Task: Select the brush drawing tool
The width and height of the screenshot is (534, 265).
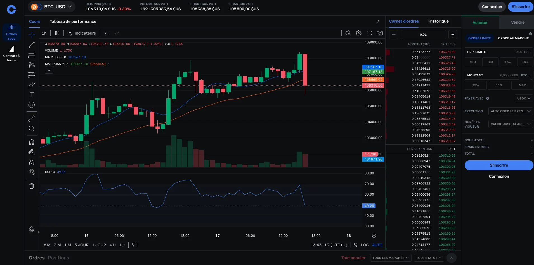Action: [x=32, y=85]
